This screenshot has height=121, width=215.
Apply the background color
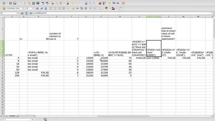click(x=107, y=8)
